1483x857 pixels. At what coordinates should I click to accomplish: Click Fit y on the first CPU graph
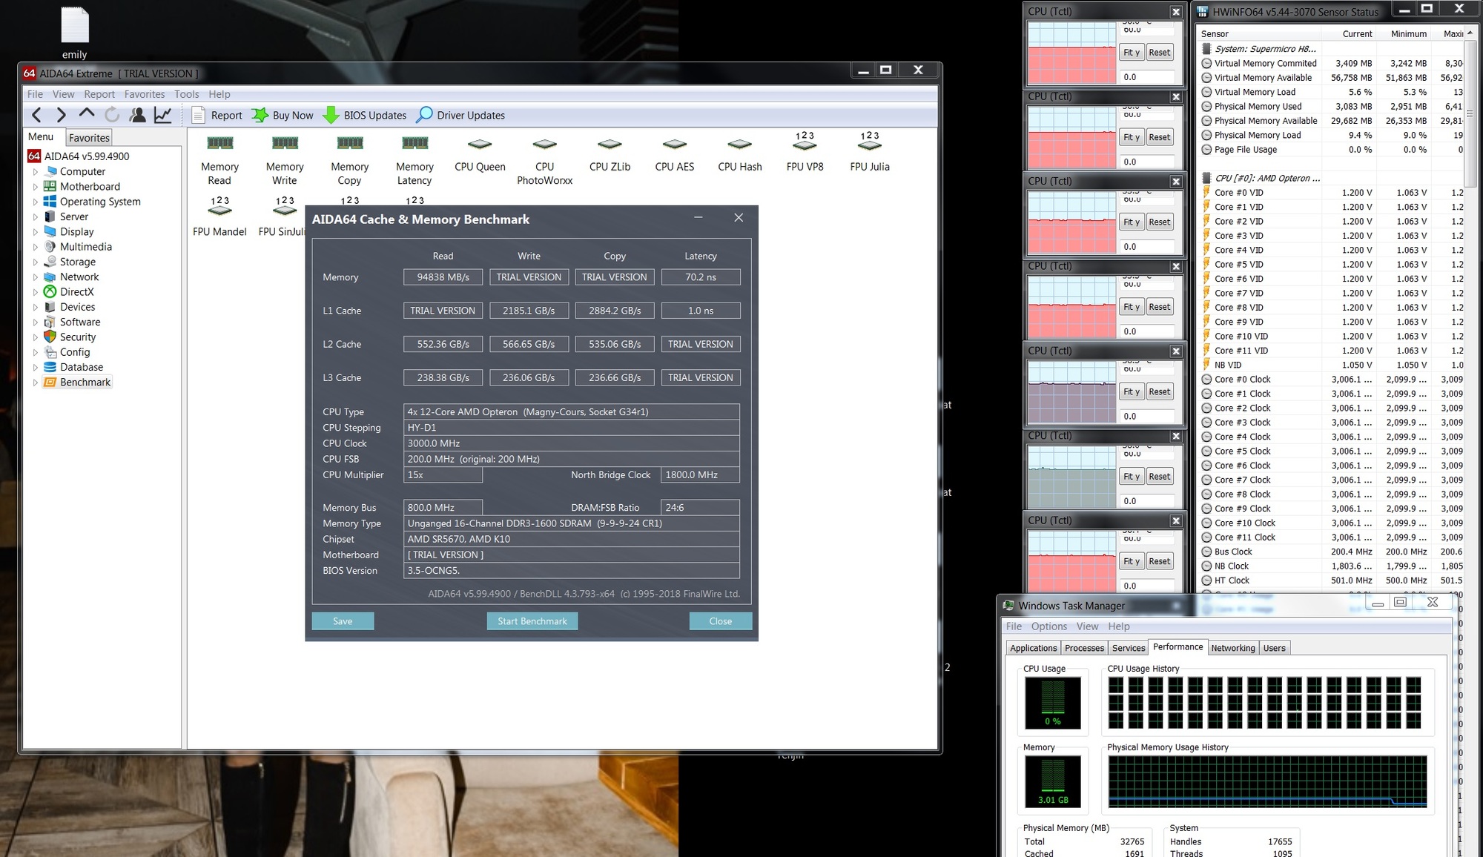click(1131, 53)
